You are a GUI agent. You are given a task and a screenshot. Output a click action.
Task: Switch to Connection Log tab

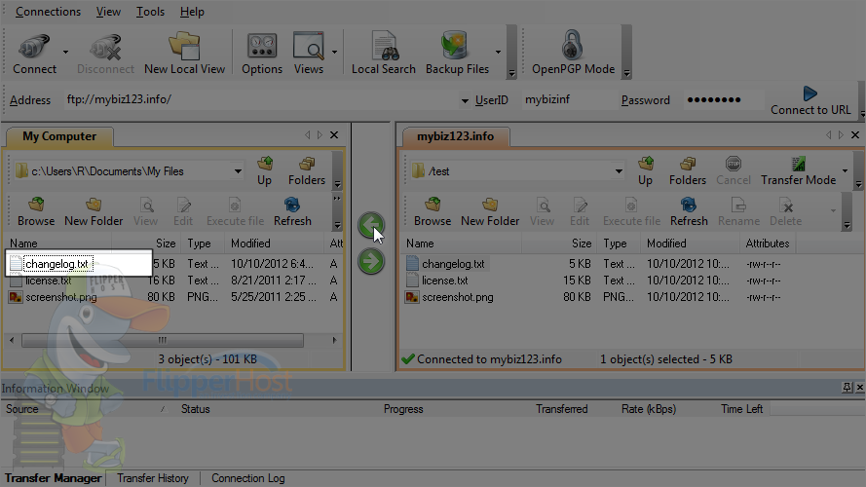(x=248, y=478)
